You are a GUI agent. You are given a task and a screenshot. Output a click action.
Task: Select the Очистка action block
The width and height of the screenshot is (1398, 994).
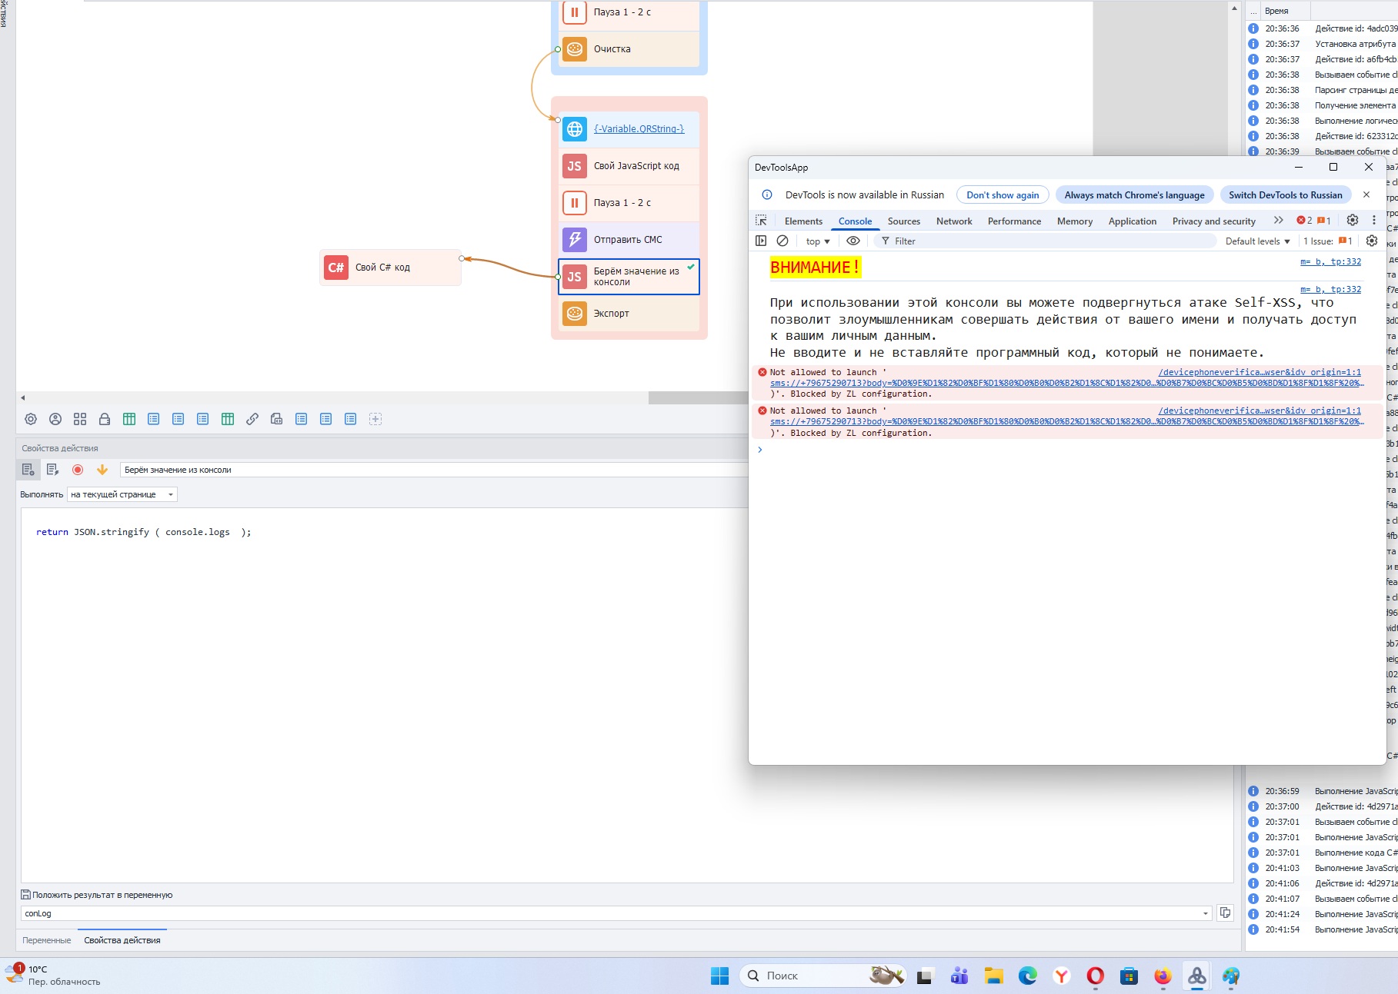[x=629, y=49]
